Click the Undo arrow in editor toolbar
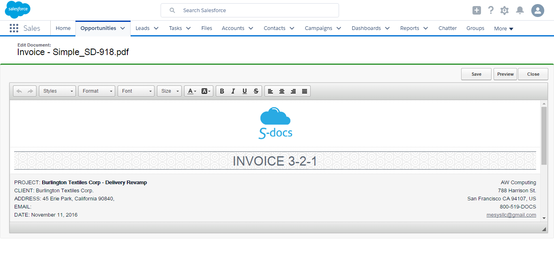This screenshot has width=554, height=268. pyautogui.click(x=19, y=91)
